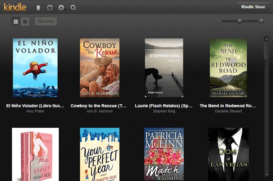Open the Recent sort dropdown

(46, 22)
